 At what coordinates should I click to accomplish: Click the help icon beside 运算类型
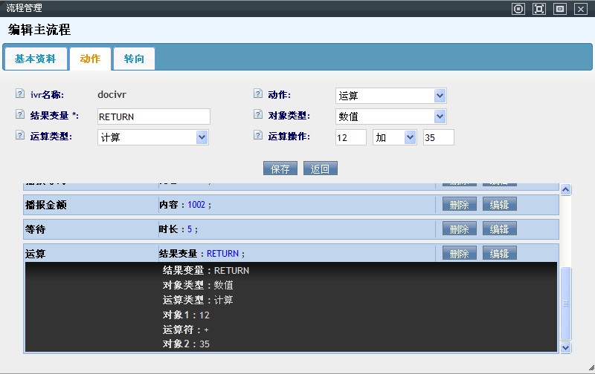(19, 136)
